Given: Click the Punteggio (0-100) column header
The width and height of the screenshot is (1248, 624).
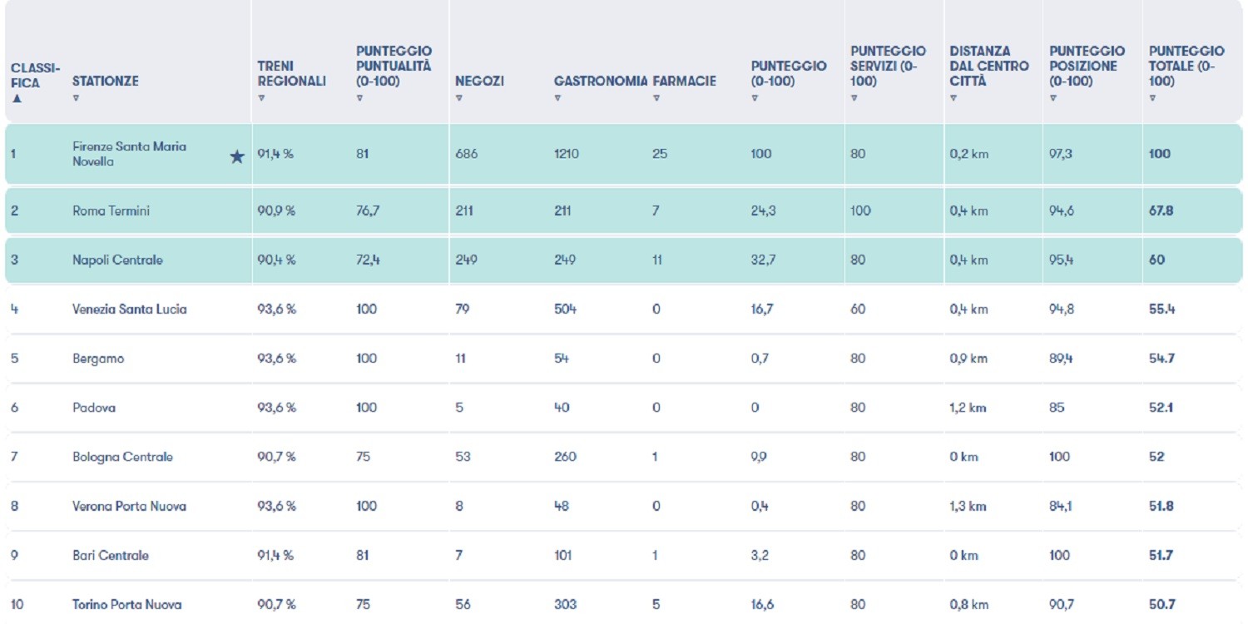Looking at the screenshot, I should tap(789, 73).
